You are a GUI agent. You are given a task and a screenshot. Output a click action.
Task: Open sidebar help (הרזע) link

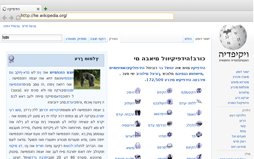[x=243, y=121]
